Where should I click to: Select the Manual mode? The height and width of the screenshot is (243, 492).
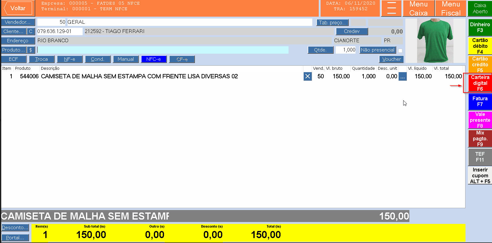click(126, 59)
